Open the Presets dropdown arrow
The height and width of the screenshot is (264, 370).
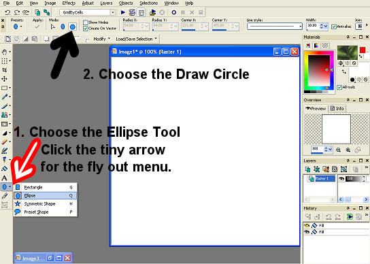point(21,27)
